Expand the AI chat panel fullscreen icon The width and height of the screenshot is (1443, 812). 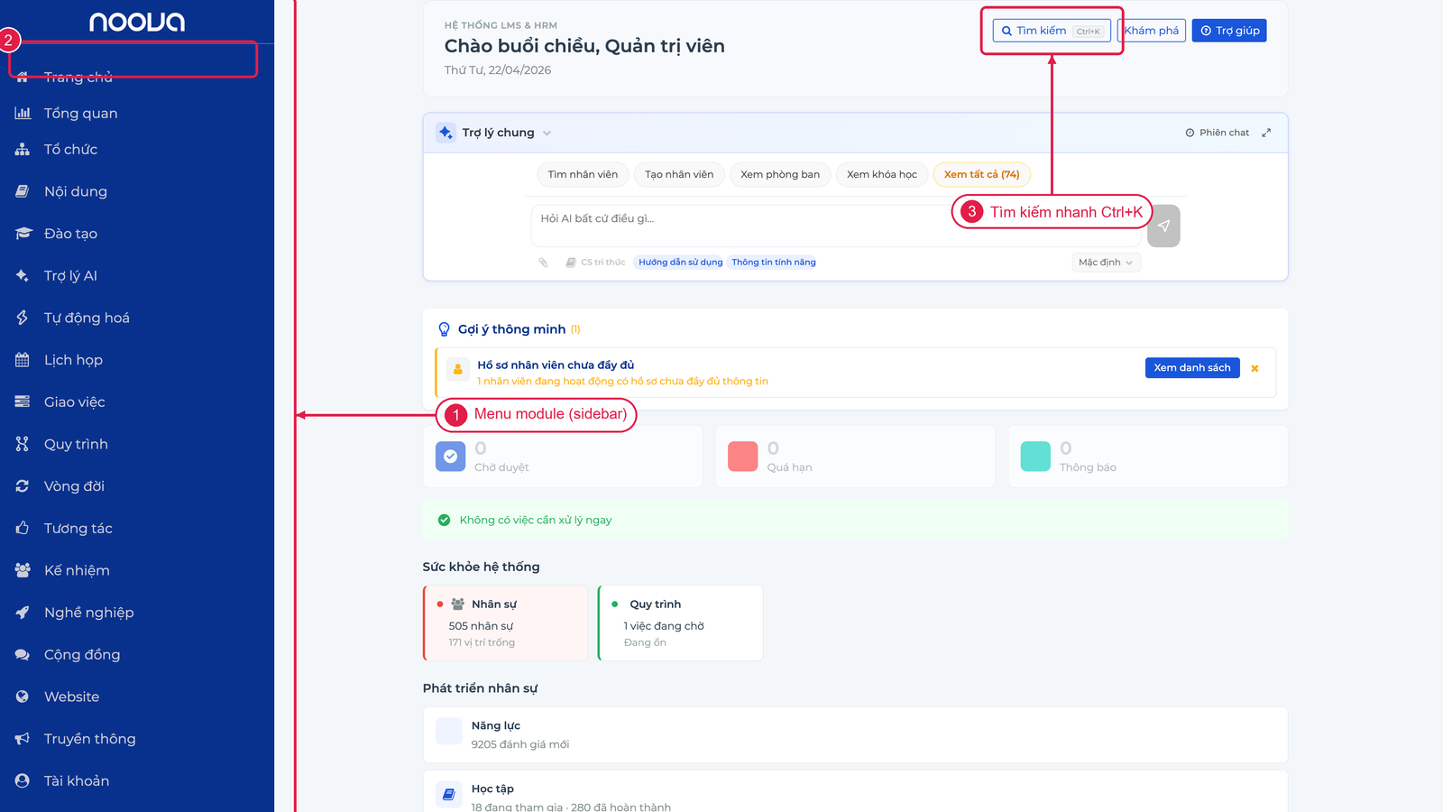[x=1266, y=133]
